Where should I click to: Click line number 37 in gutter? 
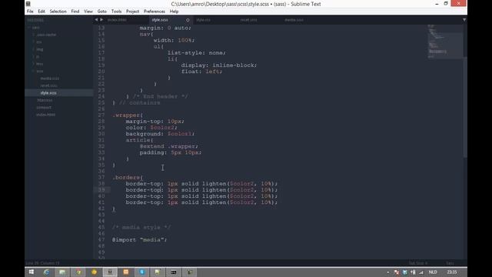(x=101, y=178)
